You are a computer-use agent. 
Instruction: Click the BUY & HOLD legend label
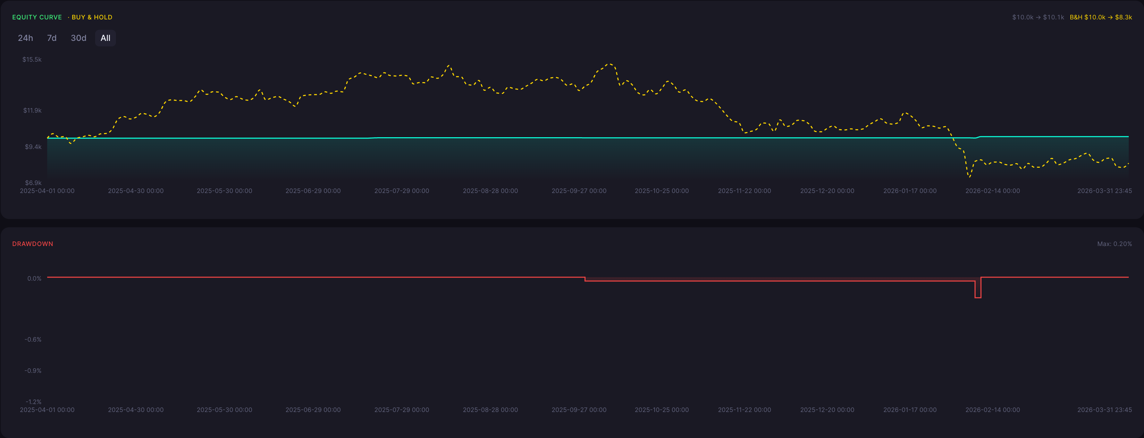[92, 17]
